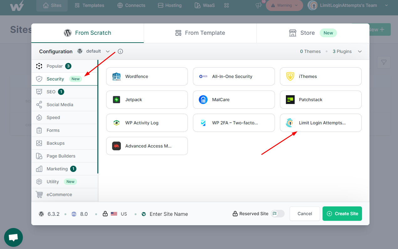The image size is (398, 249).
Task: Change WordPress version 6.3.2
Action: 49,214
